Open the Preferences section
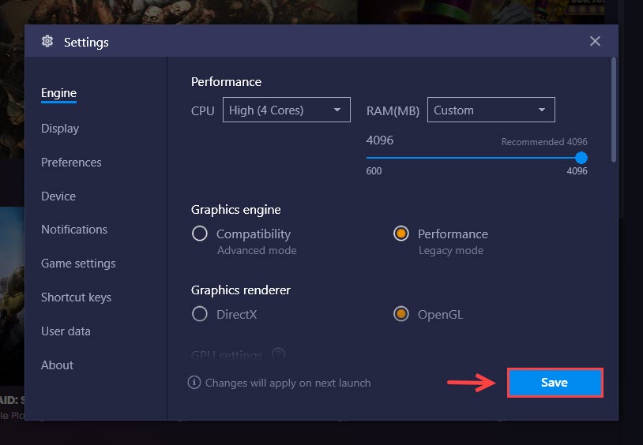 coord(71,163)
